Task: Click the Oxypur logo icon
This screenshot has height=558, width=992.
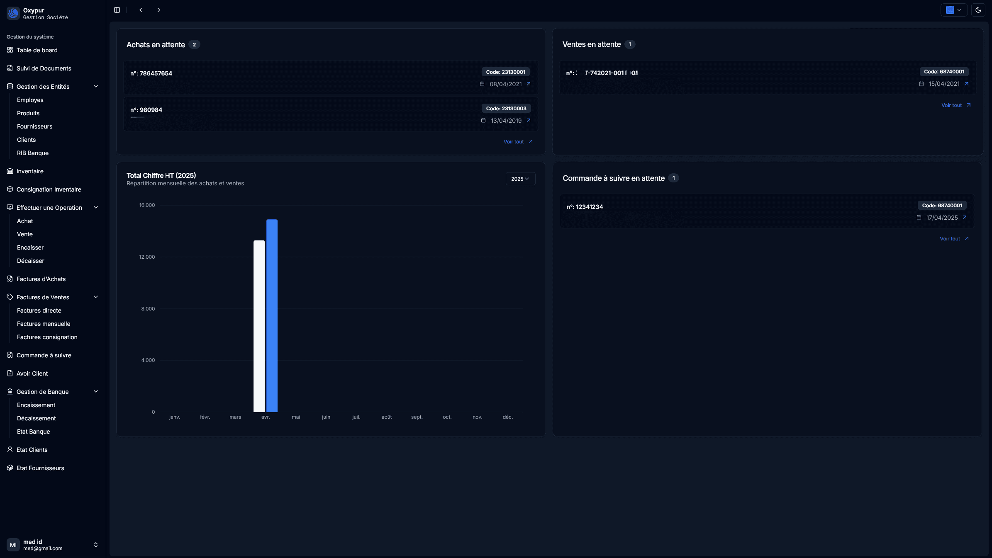Action: click(x=13, y=13)
